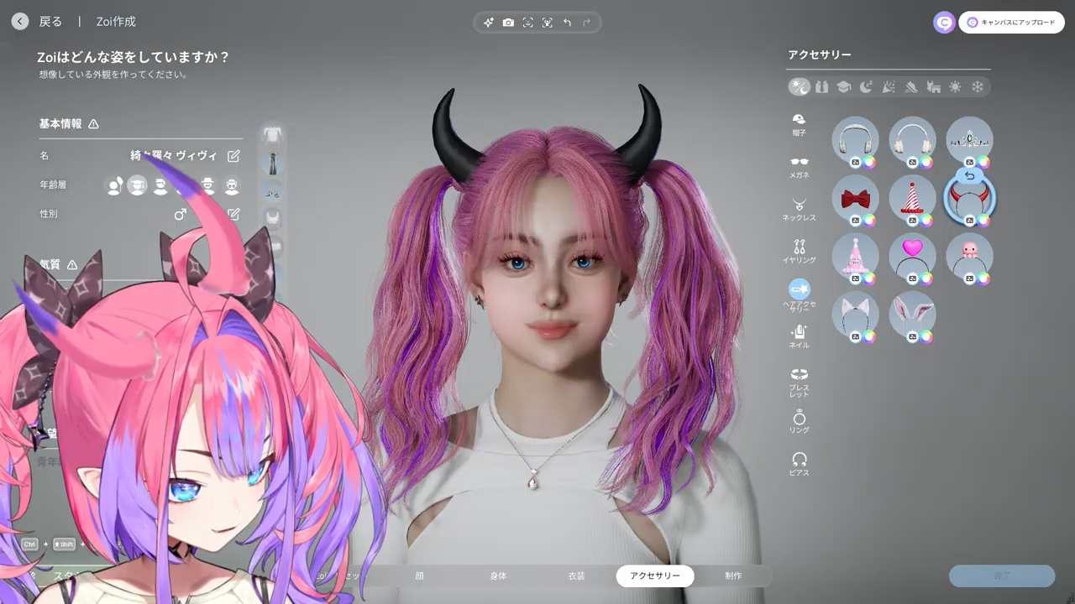Select the graduation cap age group
1075x604 pixels.
(x=137, y=185)
